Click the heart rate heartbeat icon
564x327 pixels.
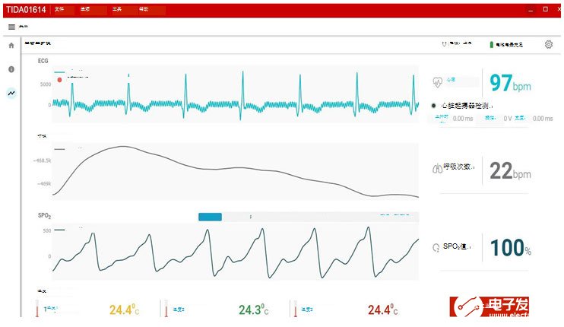pos(437,82)
